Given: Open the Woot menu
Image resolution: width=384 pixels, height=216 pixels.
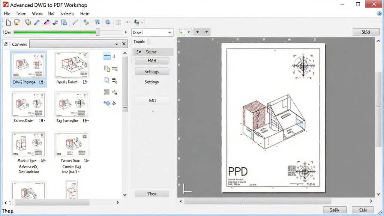Looking at the screenshot, I should (x=37, y=14).
